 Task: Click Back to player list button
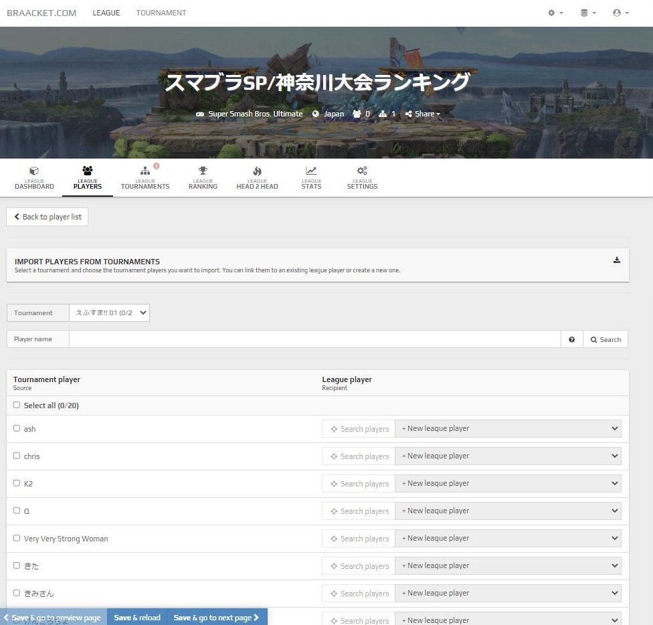pyautogui.click(x=47, y=217)
